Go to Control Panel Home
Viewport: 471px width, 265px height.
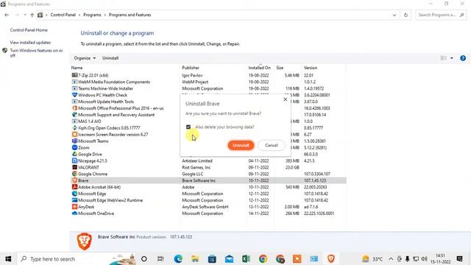pyautogui.click(x=29, y=30)
